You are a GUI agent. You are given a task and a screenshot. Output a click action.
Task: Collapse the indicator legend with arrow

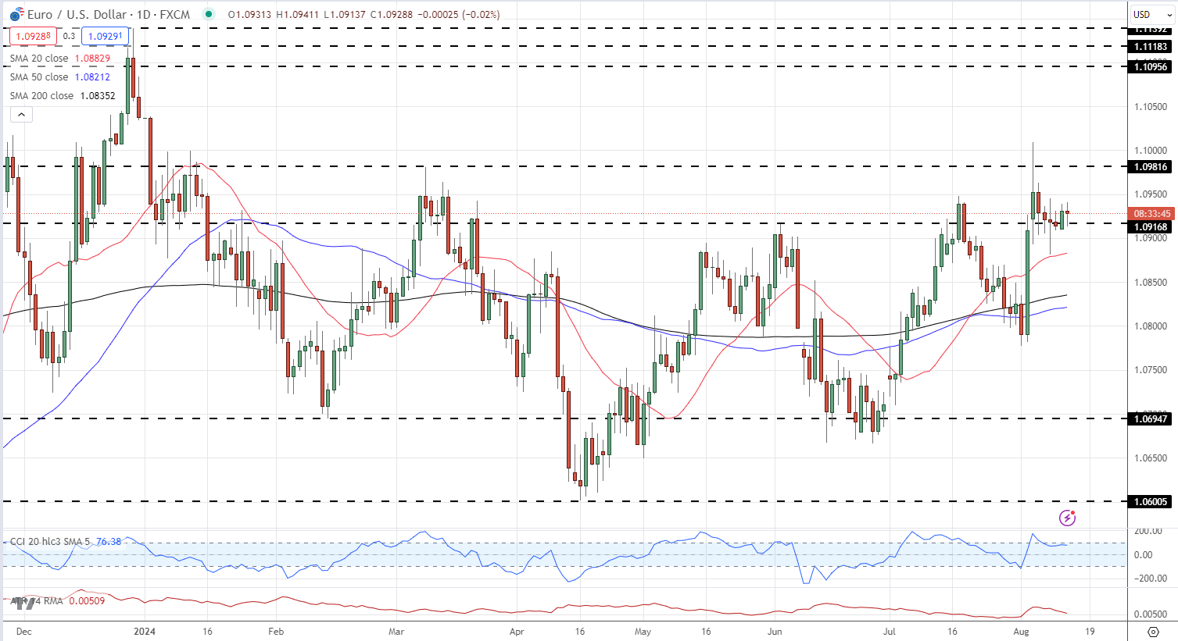(21, 115)
